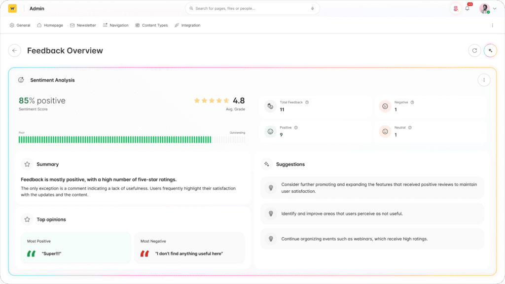The image size is (505, 284).
Task: Open the AI sparkle assistant button
Action: pyautogui.click(x=490, y=50)
